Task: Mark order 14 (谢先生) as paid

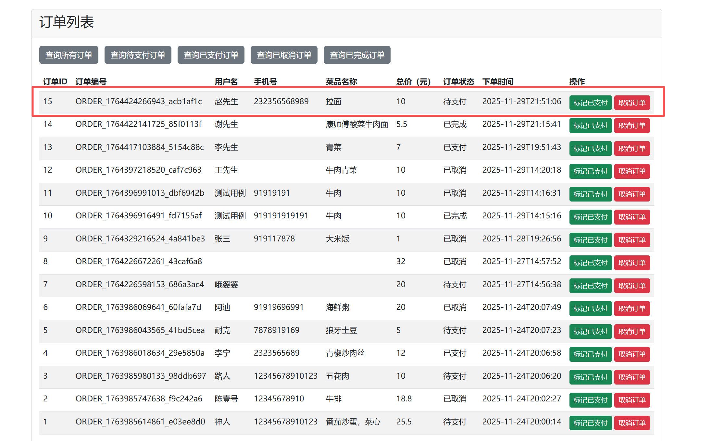Action: pos(590,126)
